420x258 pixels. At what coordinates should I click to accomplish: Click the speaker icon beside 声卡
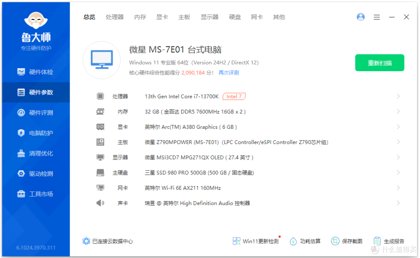tap(100, 203)
